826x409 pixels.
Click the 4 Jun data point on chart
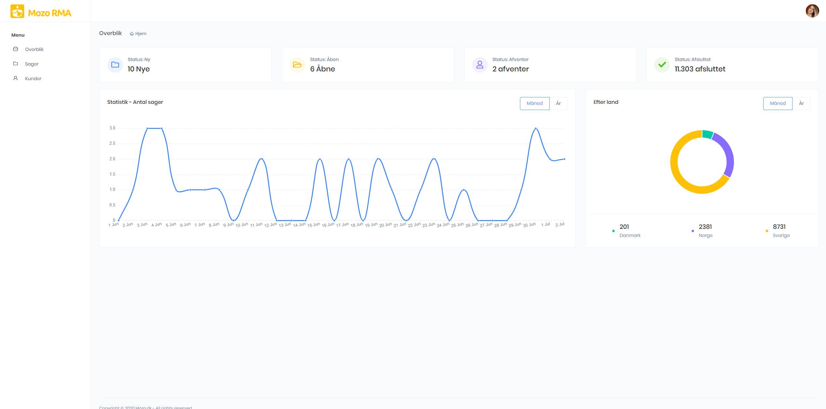tap(162, 128)
